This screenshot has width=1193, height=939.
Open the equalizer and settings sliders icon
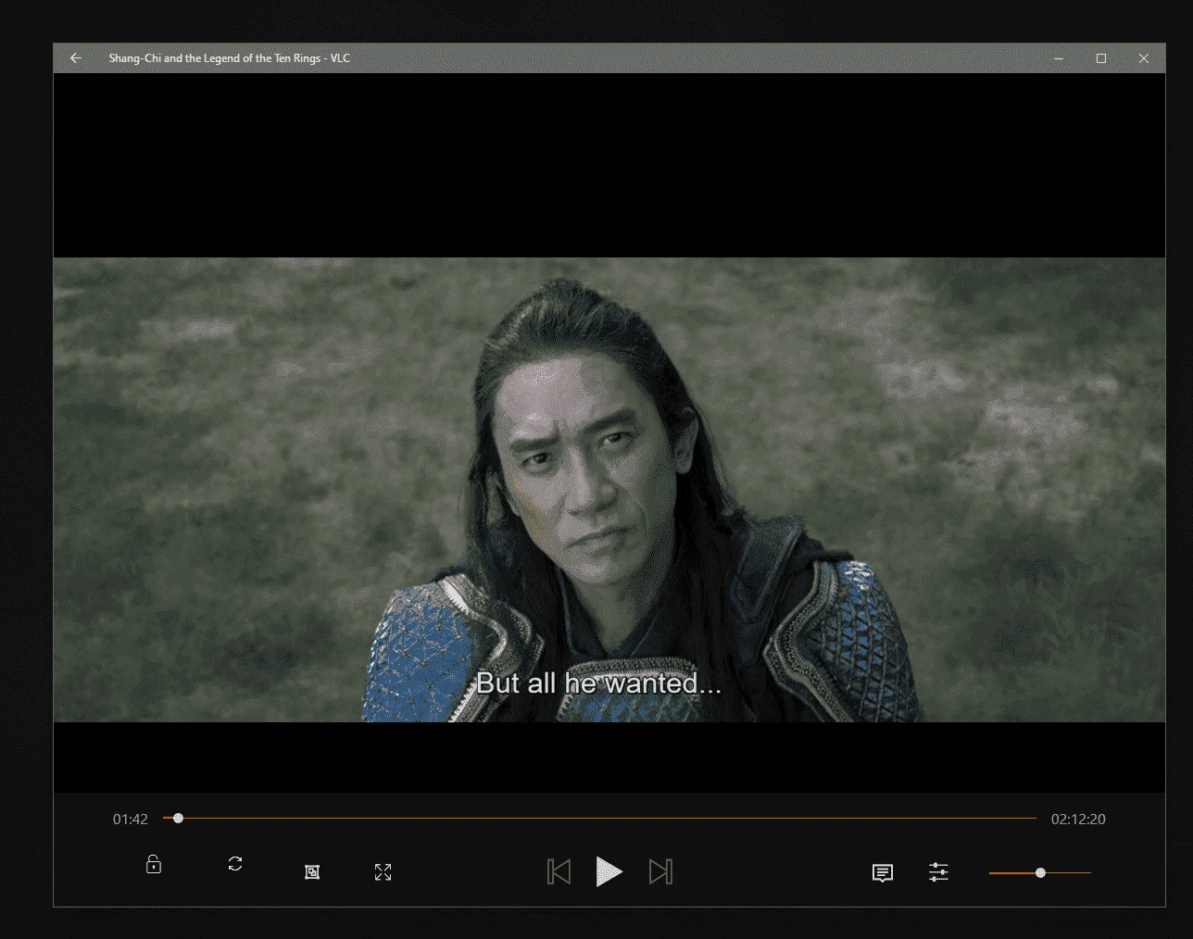click(938, 872)
